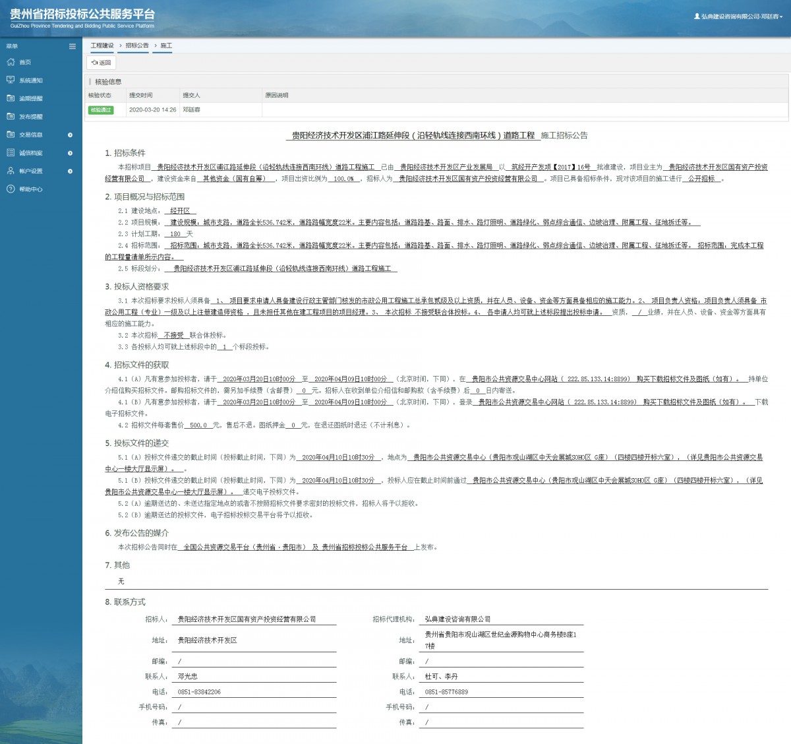Click the 招标人 company name field
791x744 pixels.
click(x=254, y=619)
